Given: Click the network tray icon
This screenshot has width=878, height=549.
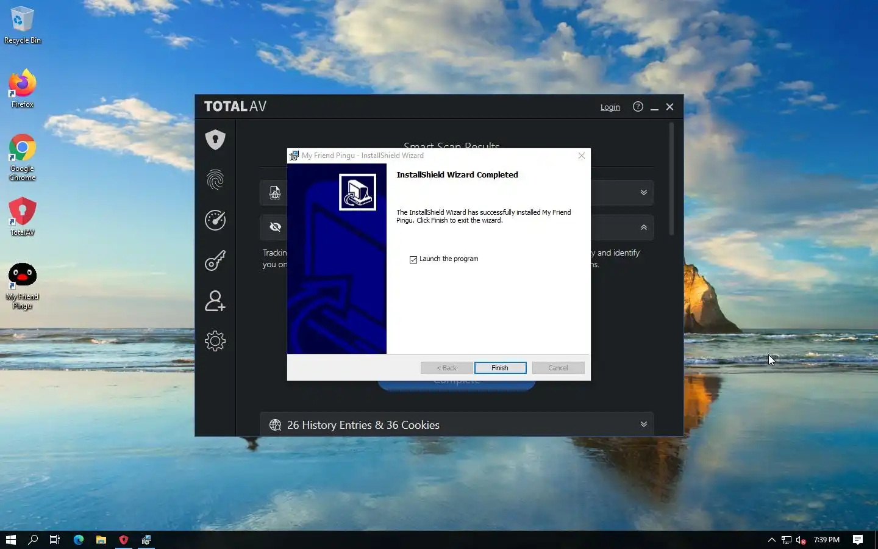Looking at the screenshot, I should click(x=787, y=540).
